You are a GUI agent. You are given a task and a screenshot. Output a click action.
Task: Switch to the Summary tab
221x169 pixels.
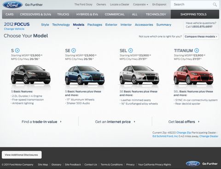click(164, 25)
